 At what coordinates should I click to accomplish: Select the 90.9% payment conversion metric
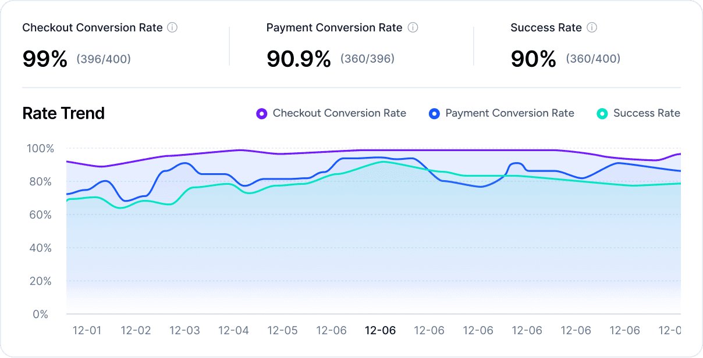300,58
